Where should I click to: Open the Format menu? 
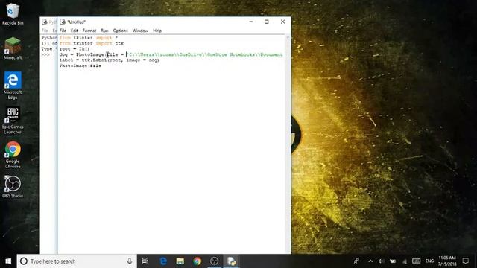[x=89, y=31]
